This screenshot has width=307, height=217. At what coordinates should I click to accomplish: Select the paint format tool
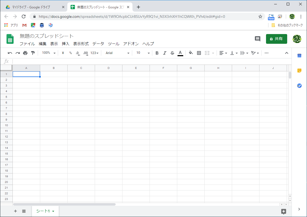tap(33, 53)
